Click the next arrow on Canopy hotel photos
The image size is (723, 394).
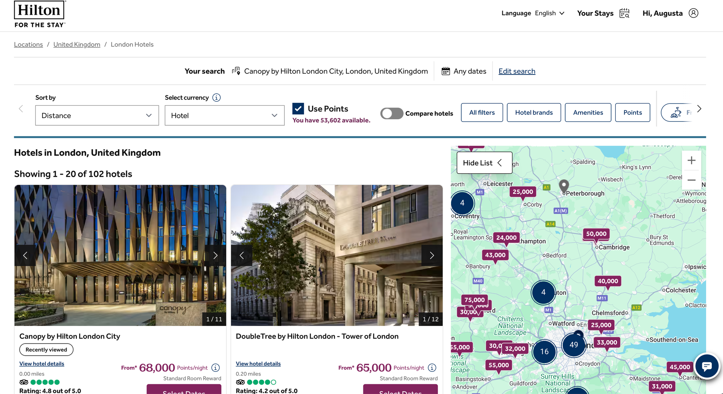215,255
